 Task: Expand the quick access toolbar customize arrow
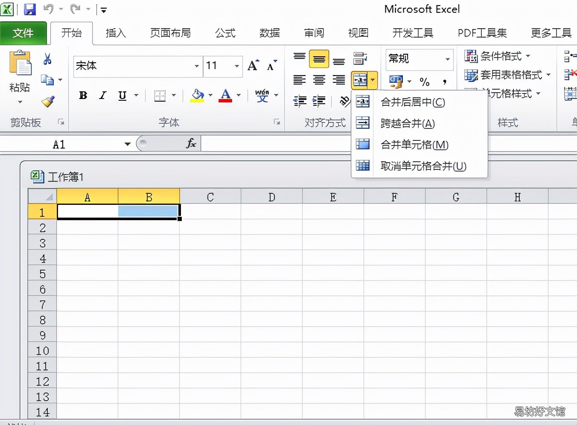click(x=104, y=10)
